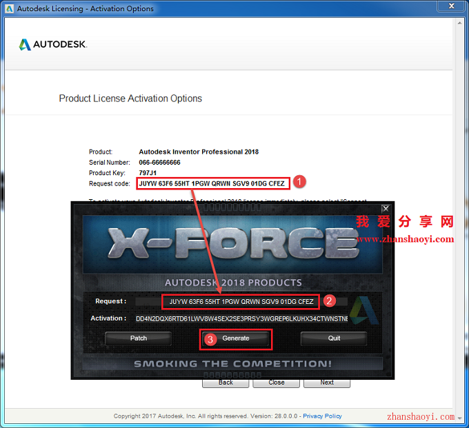
Task: Click the SMOKING THE COMPETITION banner text
Action: pyautogui.click(x=232, y=364)
